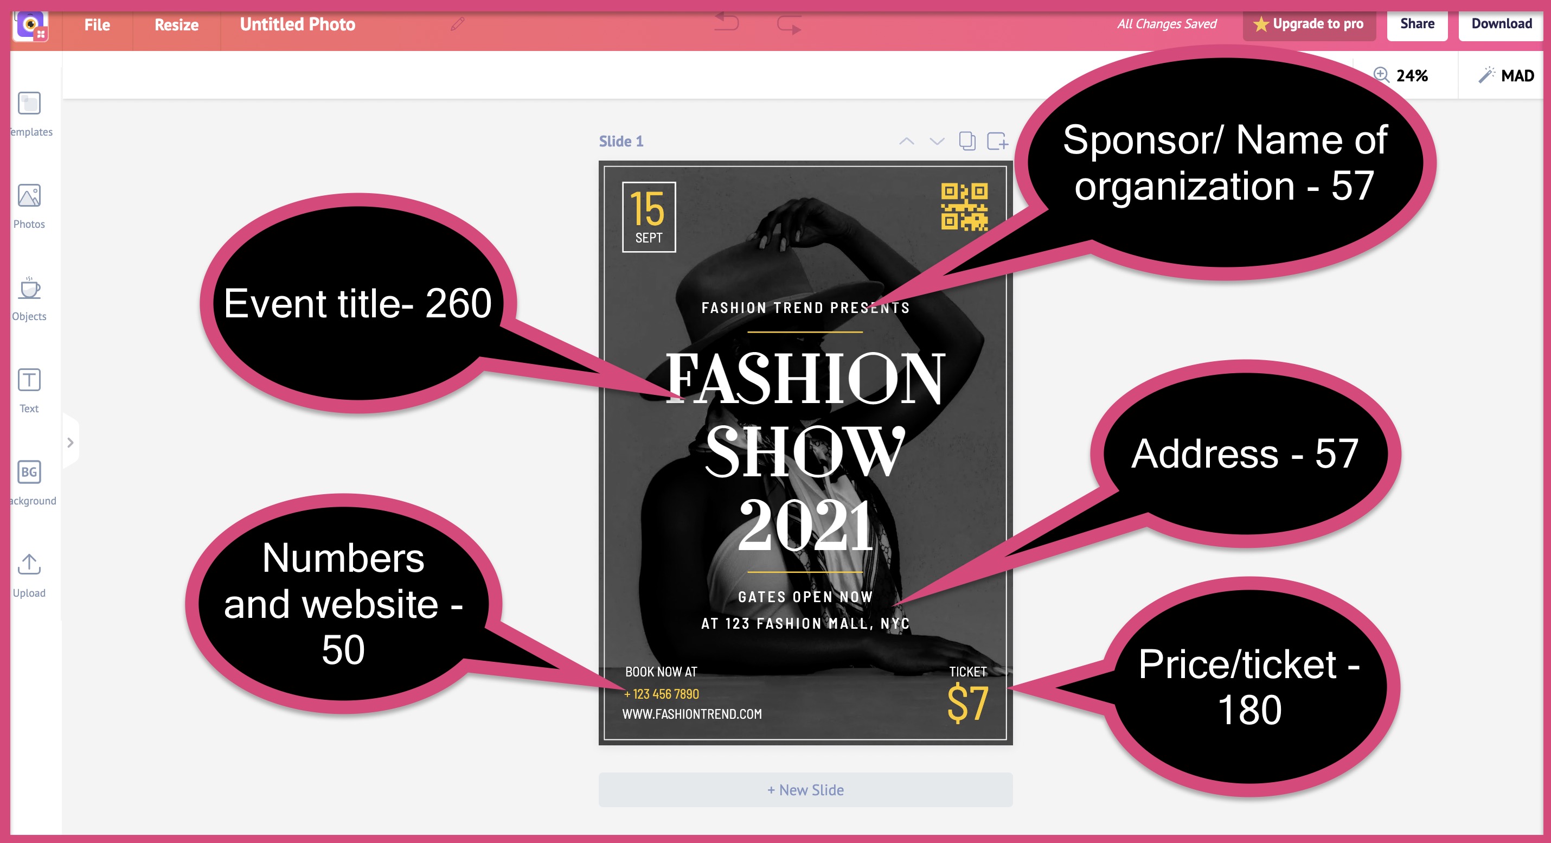Click the Download button
The height and width of the screenshot is (843, 1551).
click(1500, 25)
